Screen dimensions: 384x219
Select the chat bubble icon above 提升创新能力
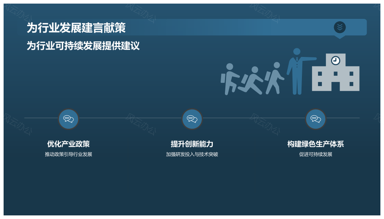(192, 119)
